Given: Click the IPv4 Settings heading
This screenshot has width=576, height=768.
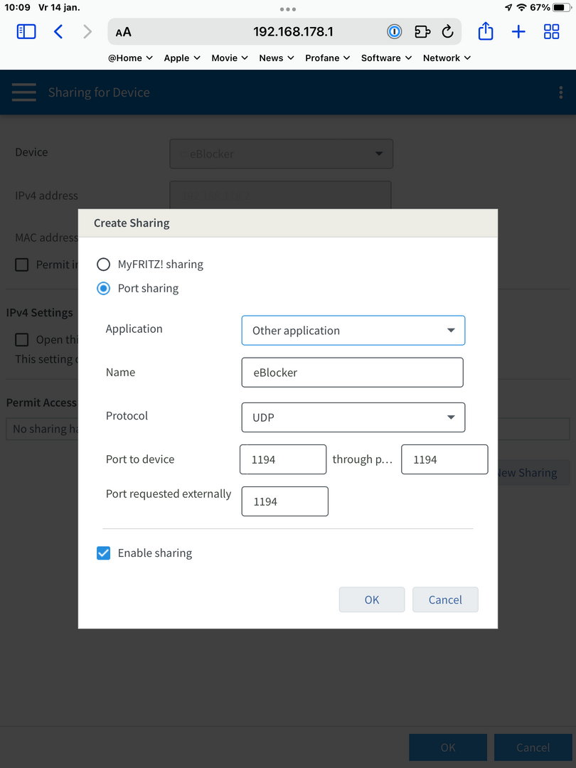Looking at the screenshot, I should pos(39,312).
